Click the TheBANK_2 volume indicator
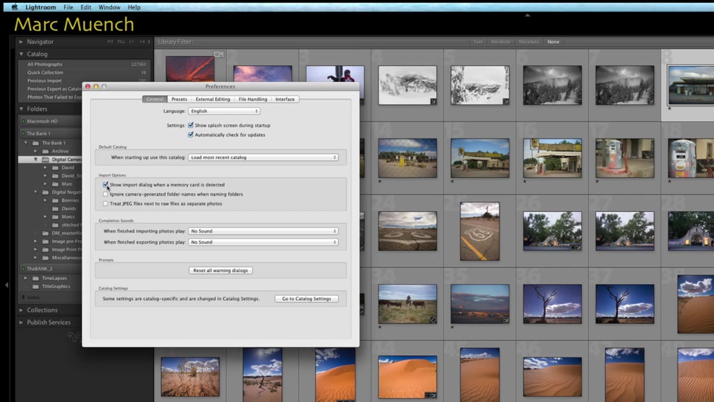The image size is (714, 402). click(23, 269)
